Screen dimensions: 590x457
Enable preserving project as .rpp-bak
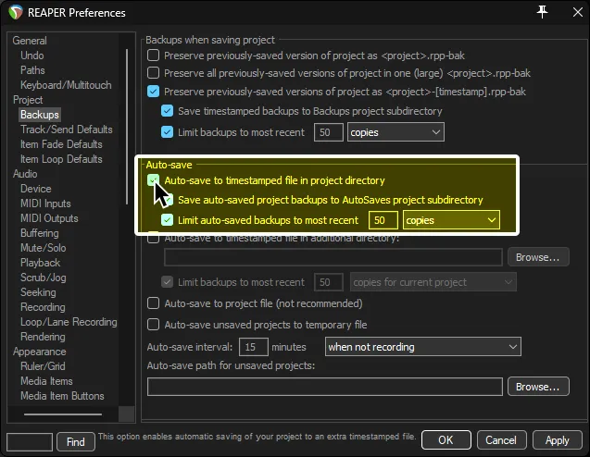point(153,56)
